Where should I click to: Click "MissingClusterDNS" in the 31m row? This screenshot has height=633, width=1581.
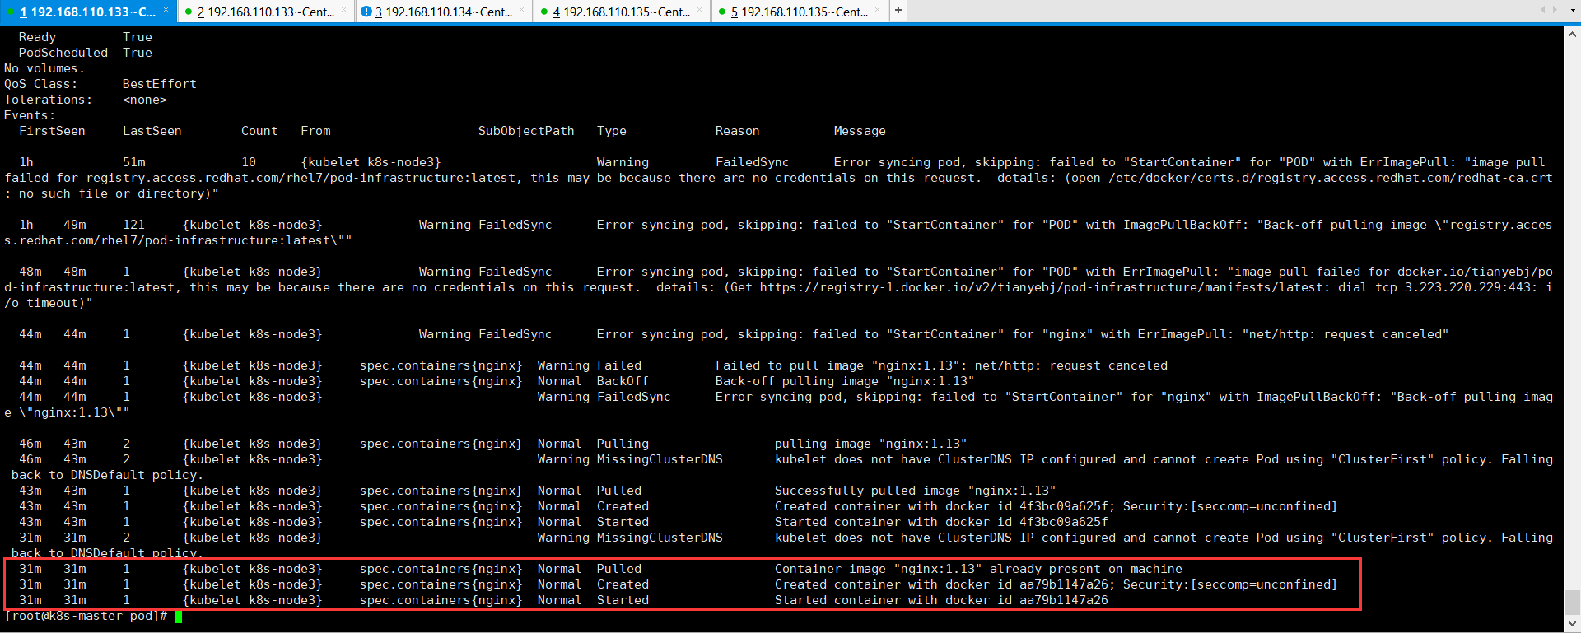click(660, 538)
